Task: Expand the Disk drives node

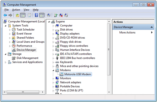Action: (53, 30)
